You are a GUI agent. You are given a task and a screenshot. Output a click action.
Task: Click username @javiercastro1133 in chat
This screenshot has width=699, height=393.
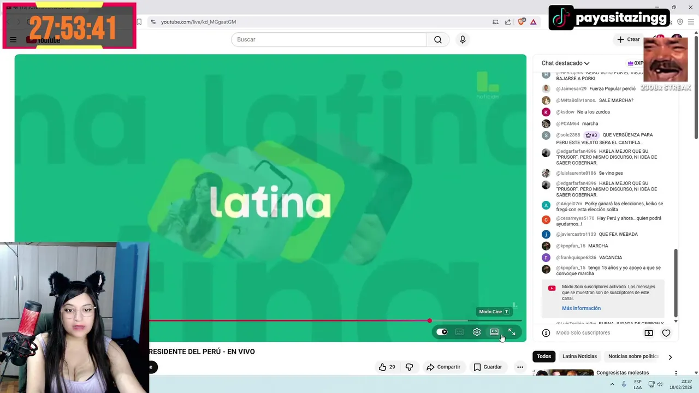[576, 235]
